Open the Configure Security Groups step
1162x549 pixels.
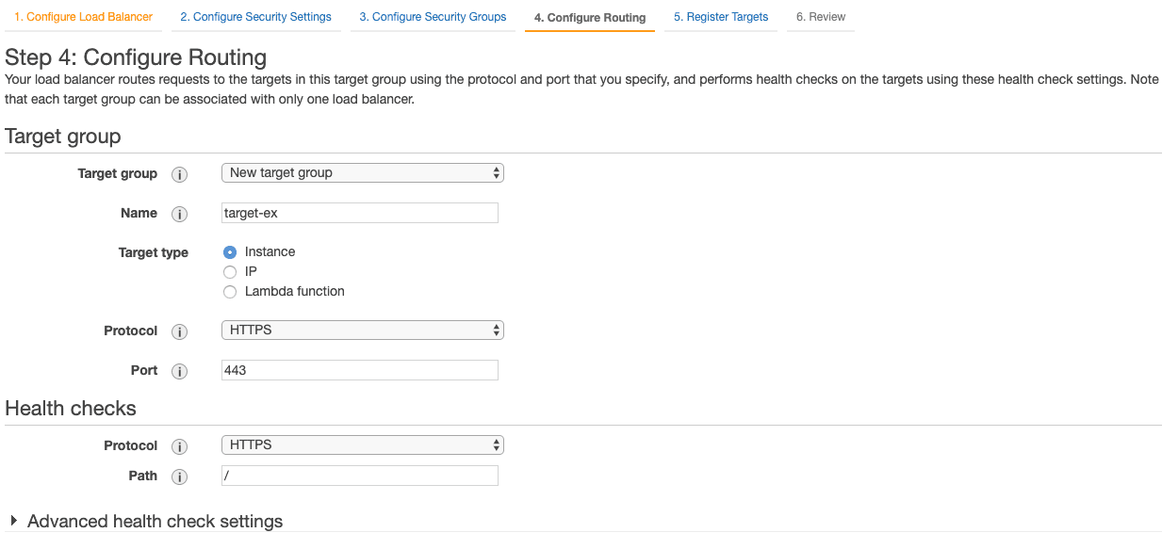[432, 16]
